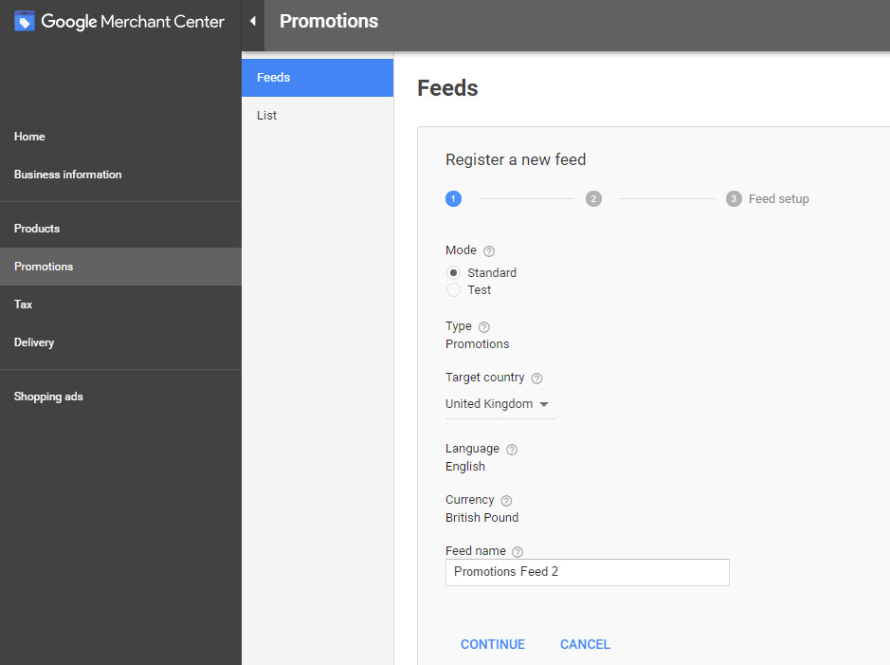The height and width of the screenshot is (665, 890).
Task: Click step 2 circle in the progress indicator
Action: (593, 199)
